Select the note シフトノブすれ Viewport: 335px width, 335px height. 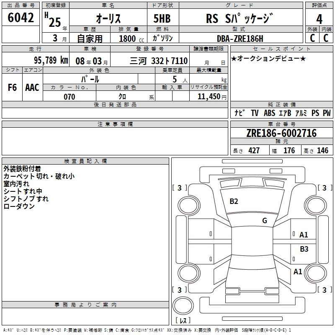[x=26, y=198]
